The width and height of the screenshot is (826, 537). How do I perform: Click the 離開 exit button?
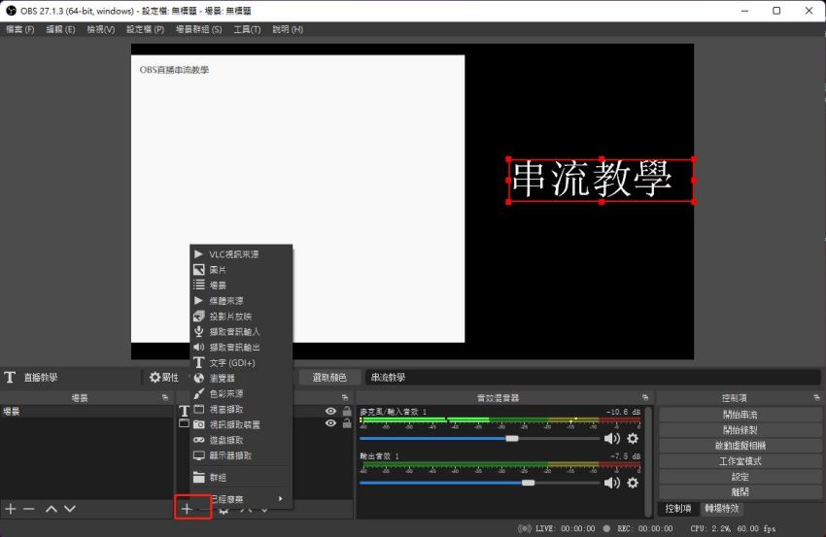pyautogui.click(x=740, y=492)
